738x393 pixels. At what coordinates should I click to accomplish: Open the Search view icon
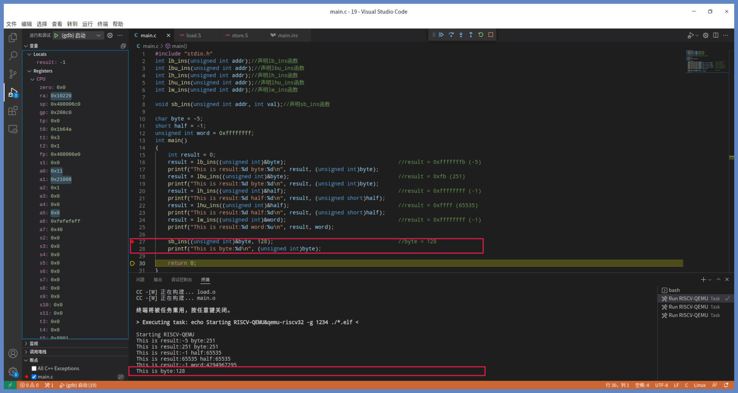coord(13,56)
